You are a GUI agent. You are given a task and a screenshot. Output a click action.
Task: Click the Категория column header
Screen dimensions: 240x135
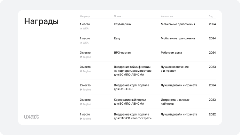coord(167,16)
